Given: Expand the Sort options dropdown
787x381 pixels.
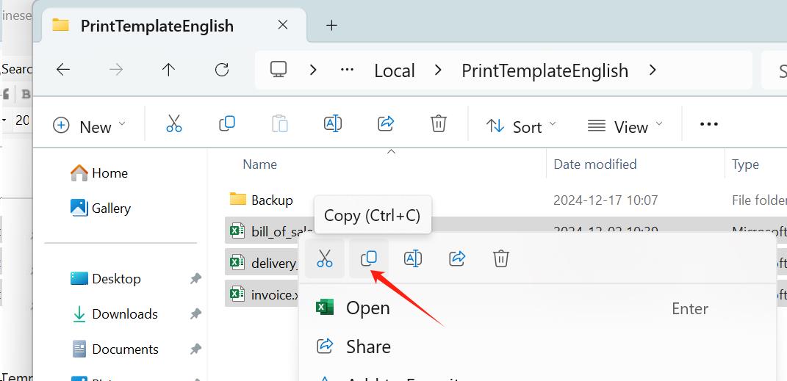Looking at the screenshot, I should (x=521, y=126).
